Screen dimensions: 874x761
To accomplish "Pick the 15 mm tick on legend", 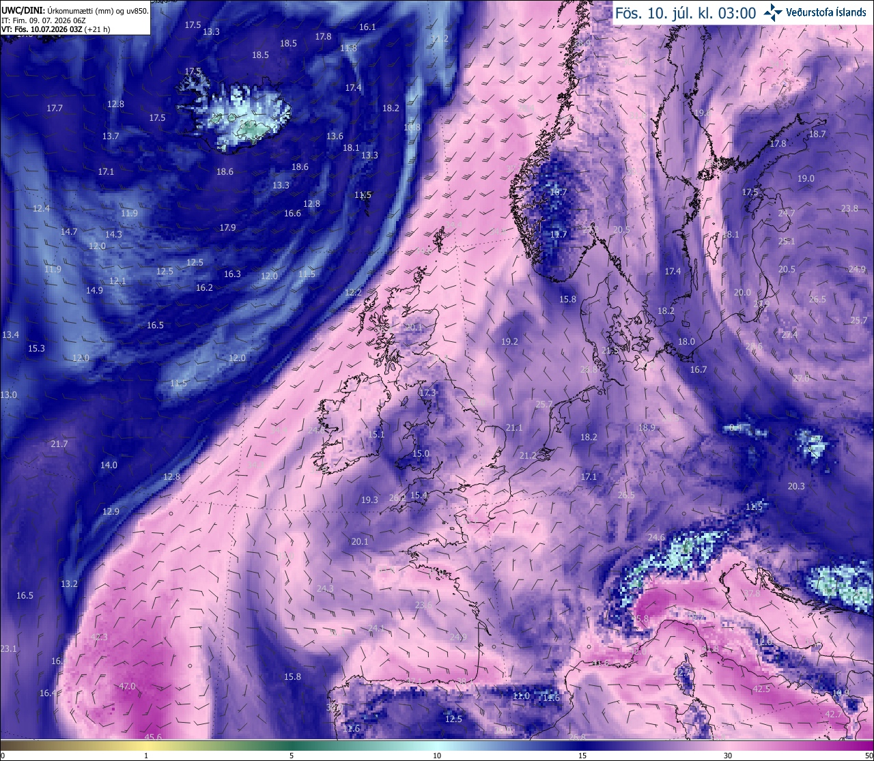I will [582, 756].
